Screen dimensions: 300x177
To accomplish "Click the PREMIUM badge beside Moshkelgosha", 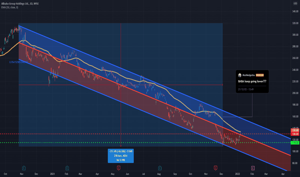I will pos(260,75).
